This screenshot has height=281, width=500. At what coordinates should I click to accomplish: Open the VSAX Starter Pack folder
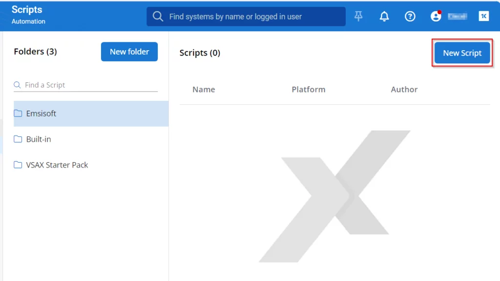57,165
